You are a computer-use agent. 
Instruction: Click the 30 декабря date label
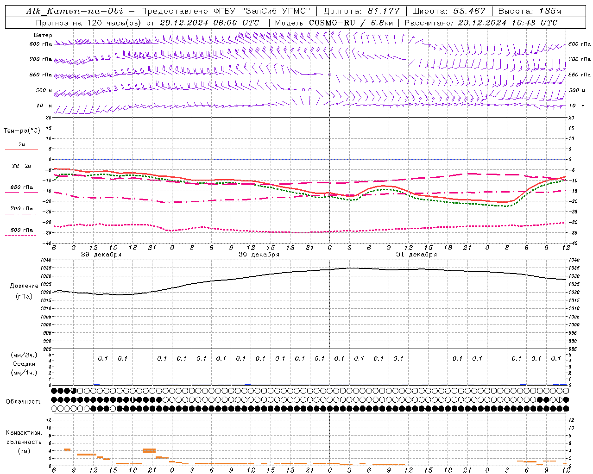point(259,255)
